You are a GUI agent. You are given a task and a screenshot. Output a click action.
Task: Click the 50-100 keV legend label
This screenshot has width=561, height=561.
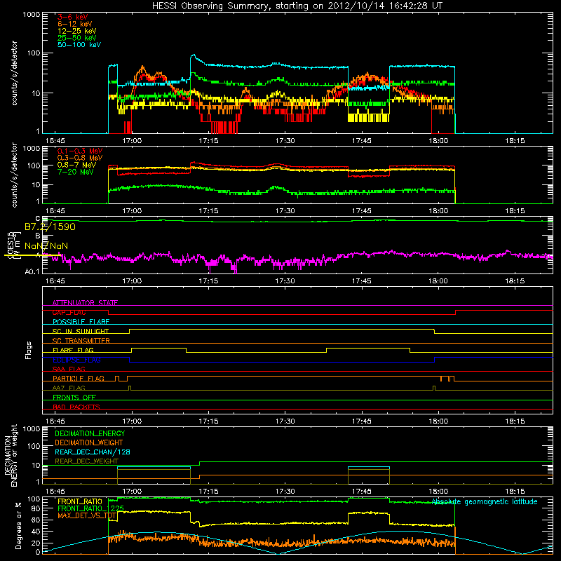click(79, 45)
